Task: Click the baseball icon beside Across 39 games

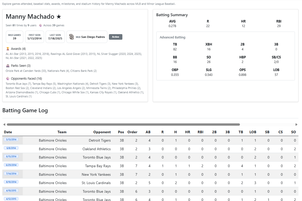Action: click(41, 25)
